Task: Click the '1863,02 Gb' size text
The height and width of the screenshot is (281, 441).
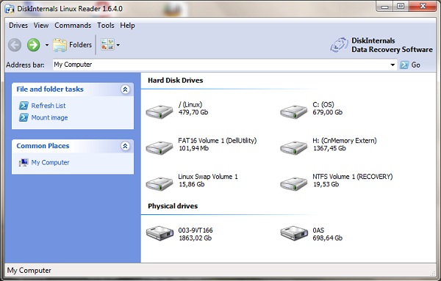Action: coord(196,238)
